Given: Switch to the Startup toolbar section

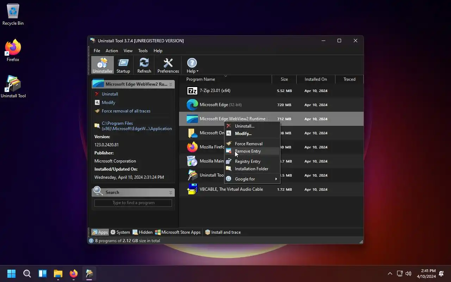Looking at the screenshot, I should coord(123,65).
